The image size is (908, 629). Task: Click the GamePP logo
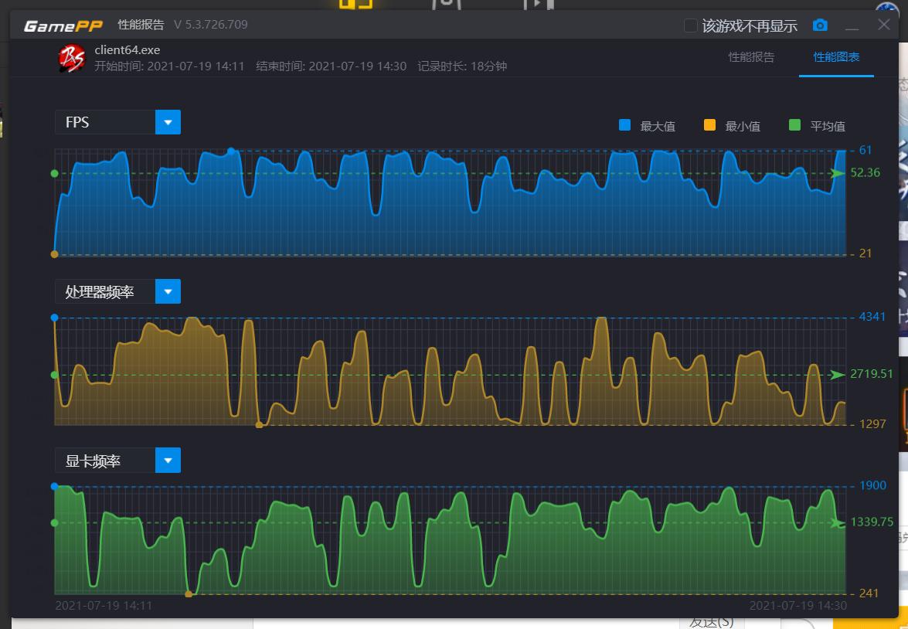(63, 25)
